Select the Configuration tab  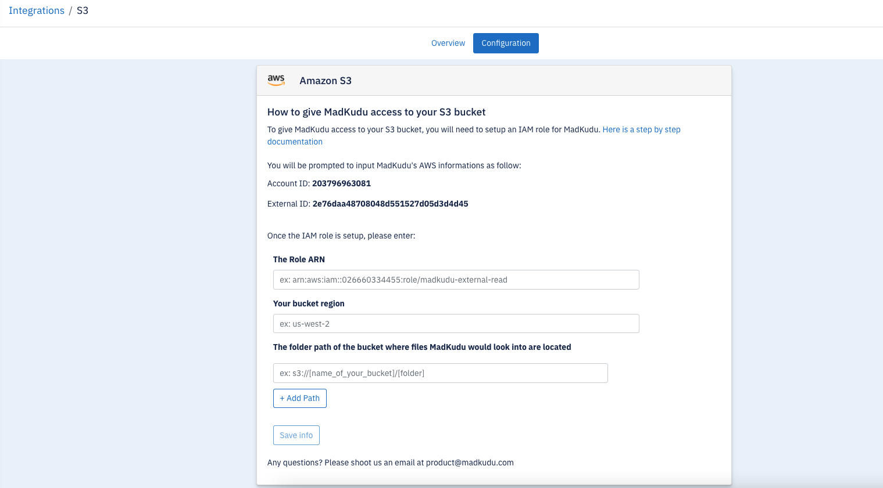(506, 43)
